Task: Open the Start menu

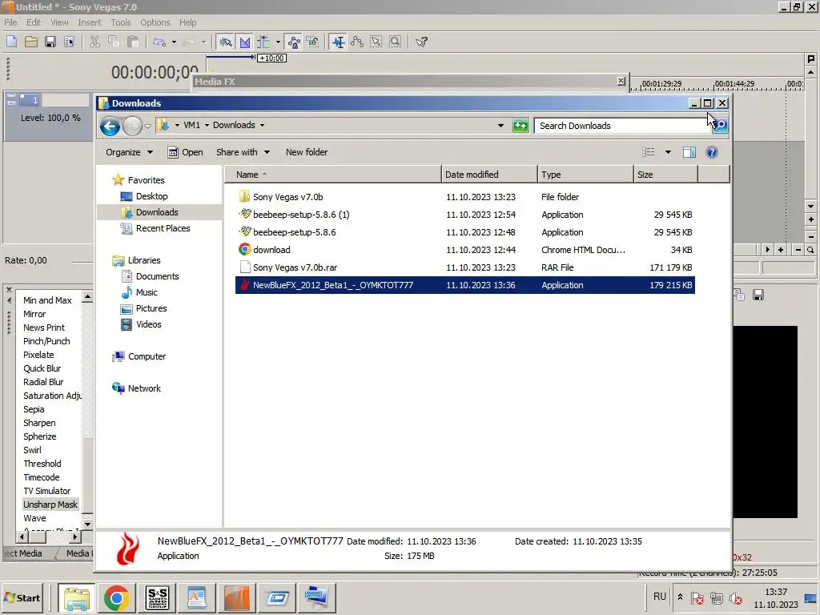Action: 22,597
